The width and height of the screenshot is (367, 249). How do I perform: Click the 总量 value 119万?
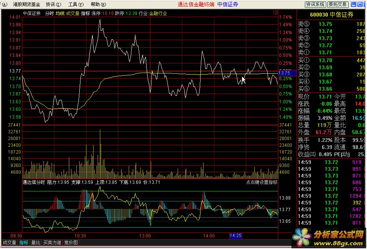[x=325, y=125]
